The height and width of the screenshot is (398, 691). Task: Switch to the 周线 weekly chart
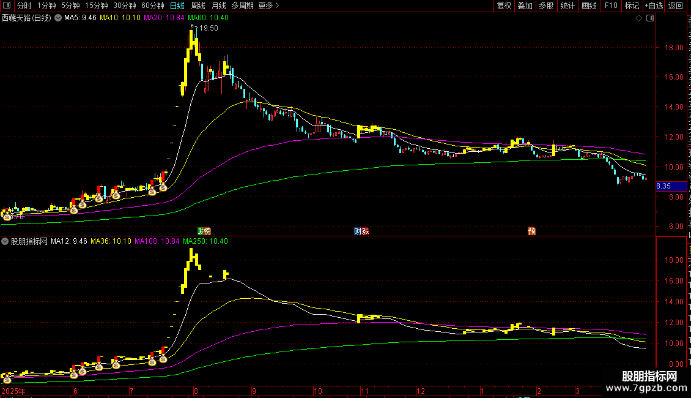pyautogui.click(x=198, y=6)
